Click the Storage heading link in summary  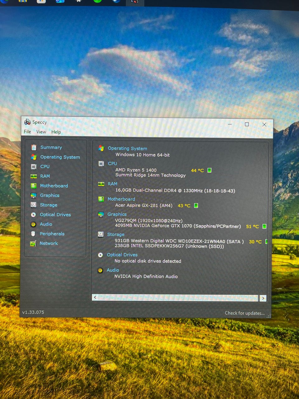pyautogui.click(x=116, y=234)
